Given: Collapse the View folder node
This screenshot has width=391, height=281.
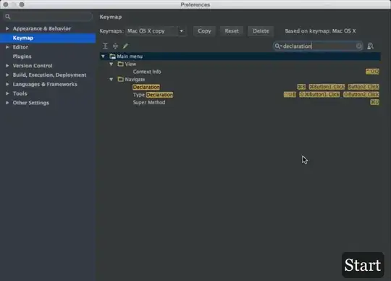Looking at the screenshot, I should [x=112, y=64].
